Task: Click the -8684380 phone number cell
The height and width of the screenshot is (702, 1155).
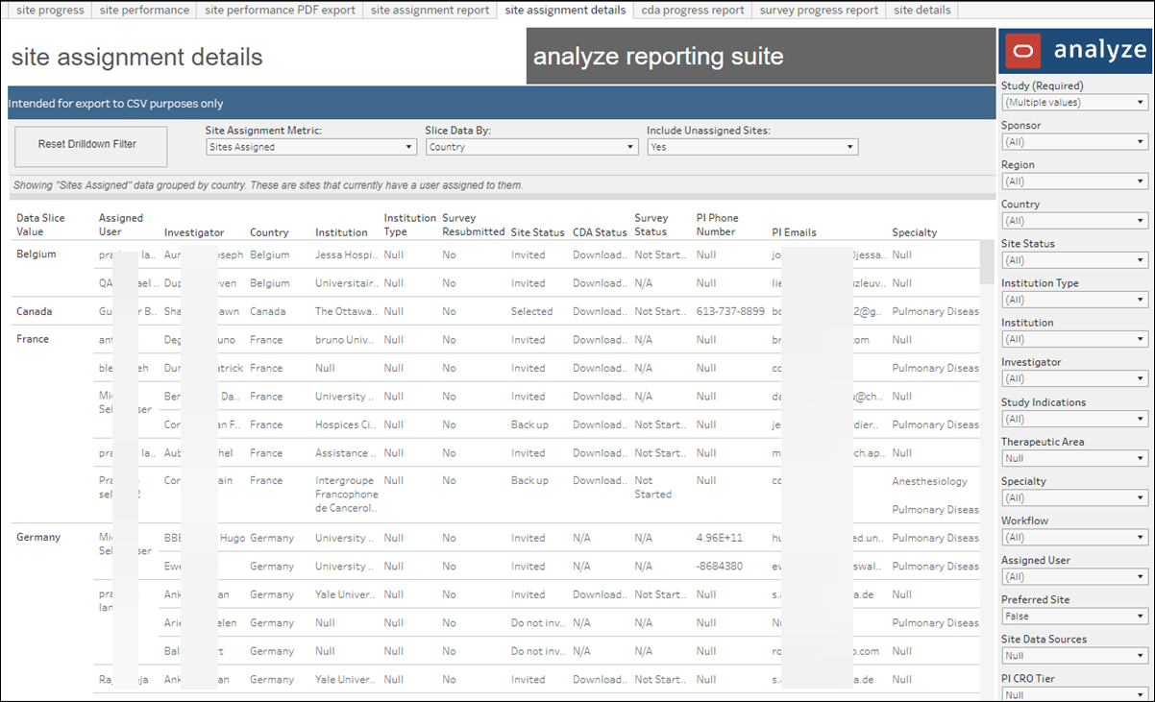Action: (720, 567)
